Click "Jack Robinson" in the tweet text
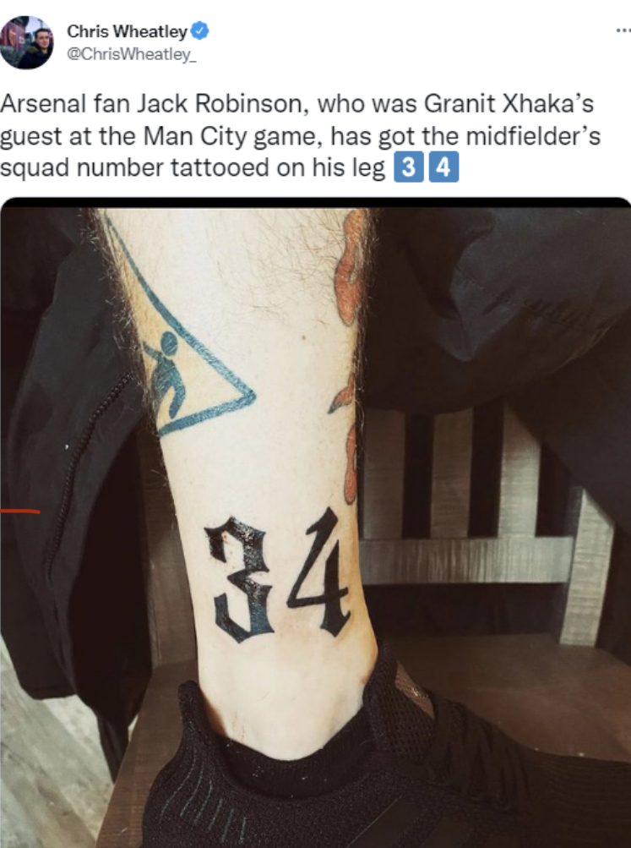Viewport: 631px width, 848px height. coord(222,103)
